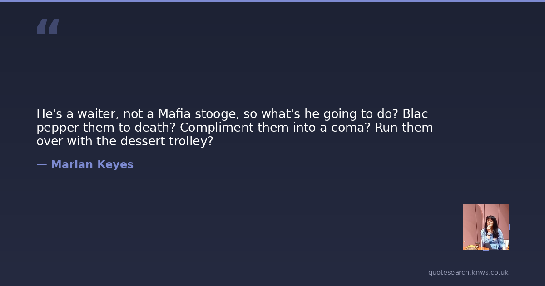Click the author photo thumbnail
Image resolution: width=545 pixels, height=286 pixels.
pos(486,227)
